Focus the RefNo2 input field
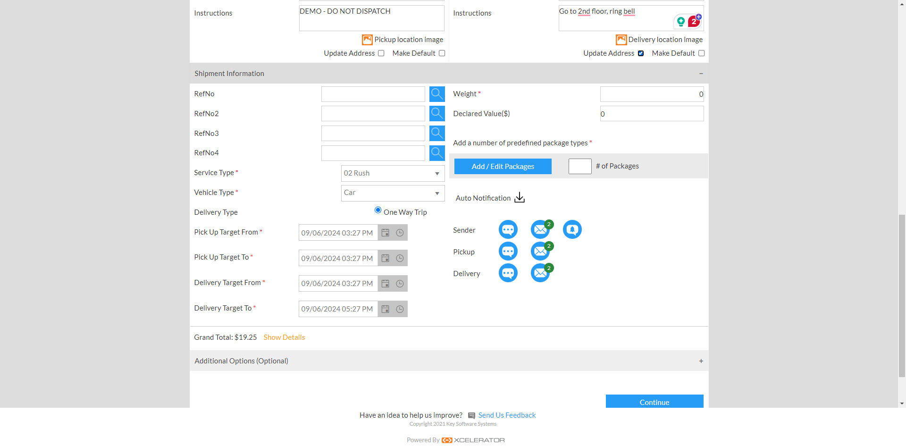 [x=373, y=113]
